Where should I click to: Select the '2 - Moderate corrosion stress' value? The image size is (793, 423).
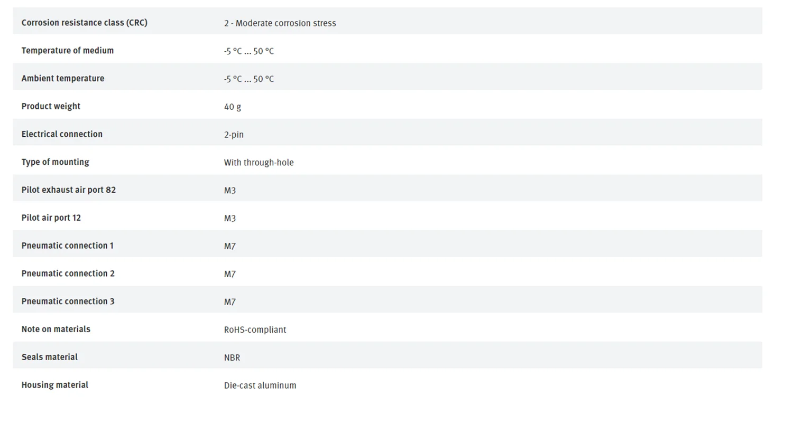pos(280,23)
